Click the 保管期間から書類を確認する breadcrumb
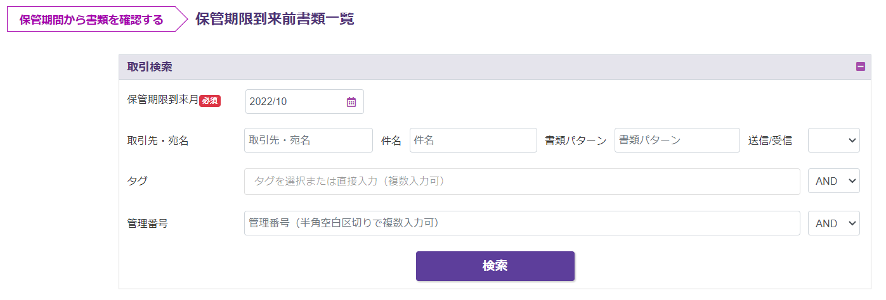The image size is (886, 300). click(x=92, y=20)
